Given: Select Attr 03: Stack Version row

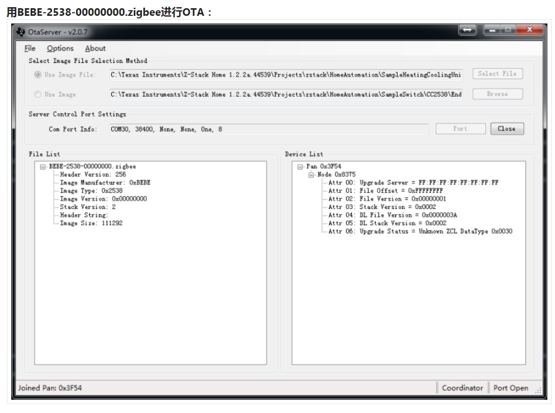Looking at the screenshot, I should pyautogui.click(x=382, y=207).
